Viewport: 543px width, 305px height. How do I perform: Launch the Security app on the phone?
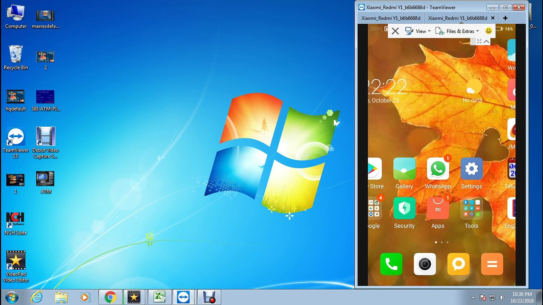coord(404,208)
